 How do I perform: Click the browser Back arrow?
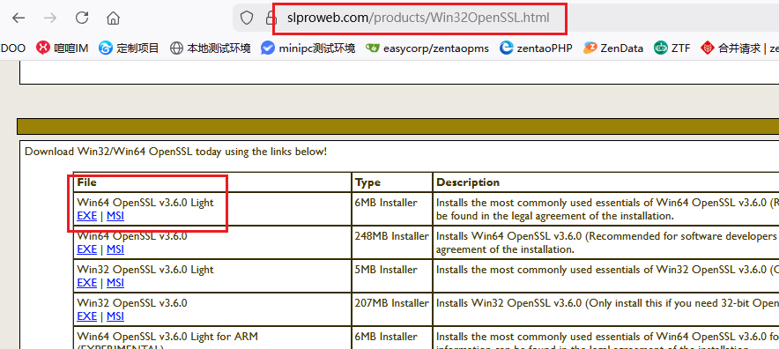(19, 19)
